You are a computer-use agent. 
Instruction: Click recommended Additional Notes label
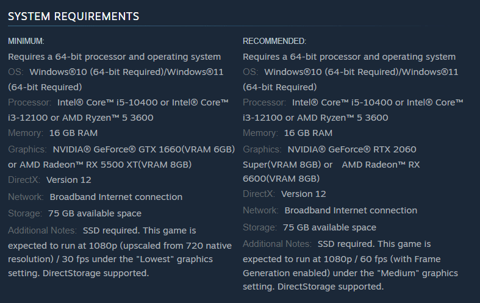click(277, 244)
